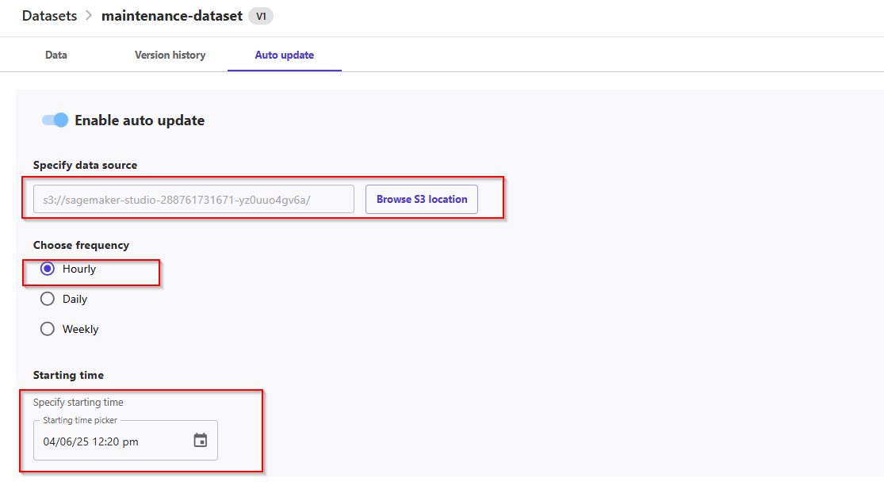The height and width of the screenshot is (493, 884).
Task: Click the Specify starting time text
Action: (x=78, y=403)
